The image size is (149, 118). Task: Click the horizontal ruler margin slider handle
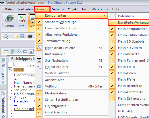[14, 64]
